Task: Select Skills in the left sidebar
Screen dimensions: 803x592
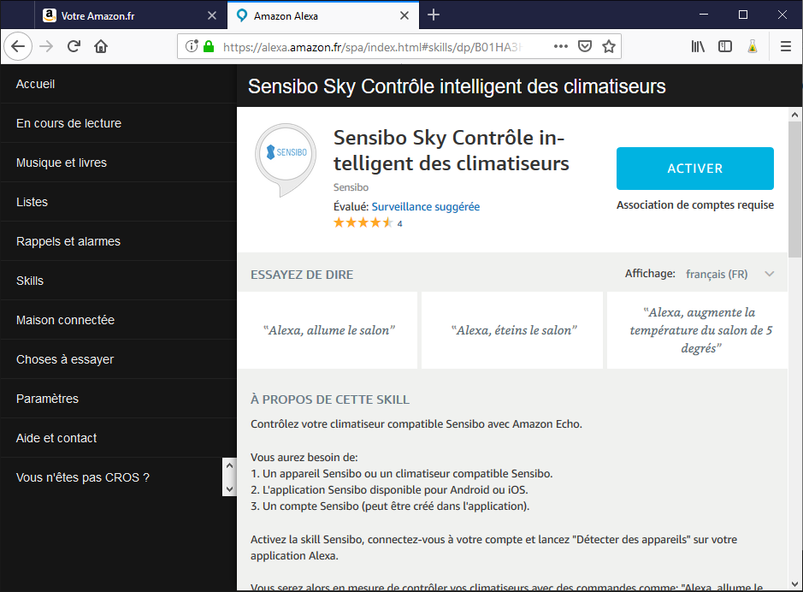Action: 30,281
